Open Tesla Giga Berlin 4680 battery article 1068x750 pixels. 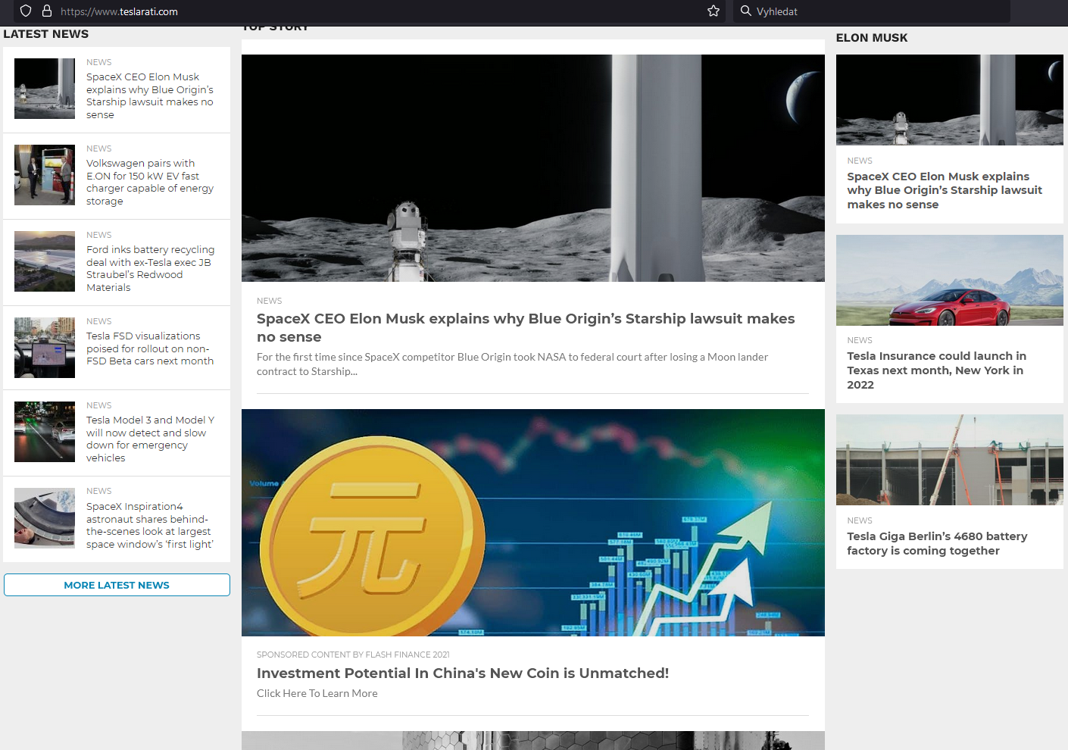click(937, 543)
